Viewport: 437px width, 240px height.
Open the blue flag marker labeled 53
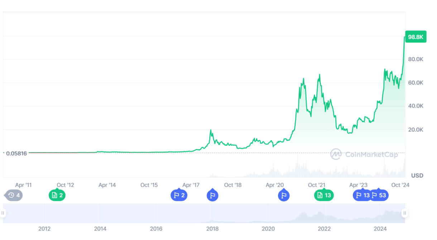tap(379, 195)
